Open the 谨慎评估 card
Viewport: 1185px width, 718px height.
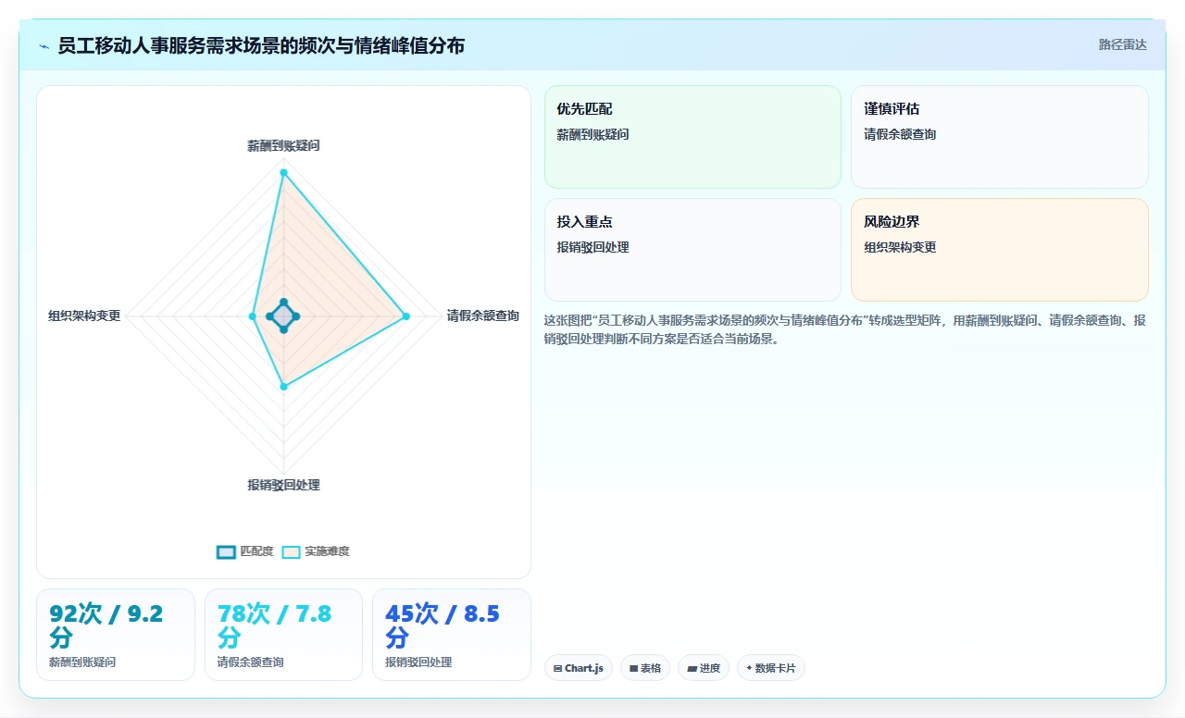pyautogui.click(x=999, y=137)
